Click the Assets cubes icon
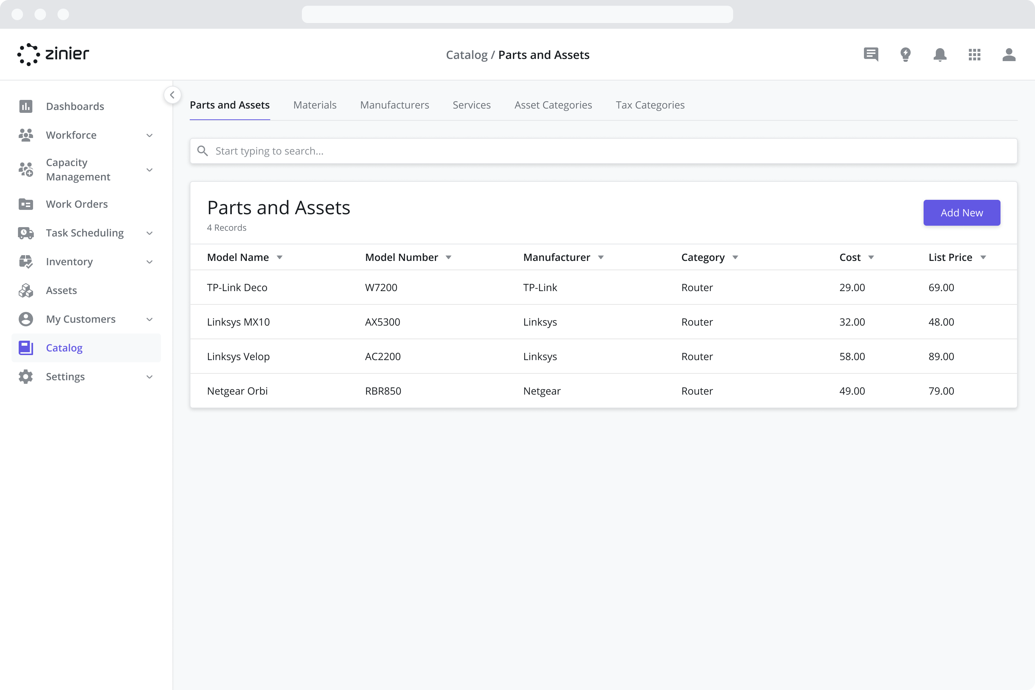The width and height of the screenshot is (1035, 690). [x=26, y=290]
